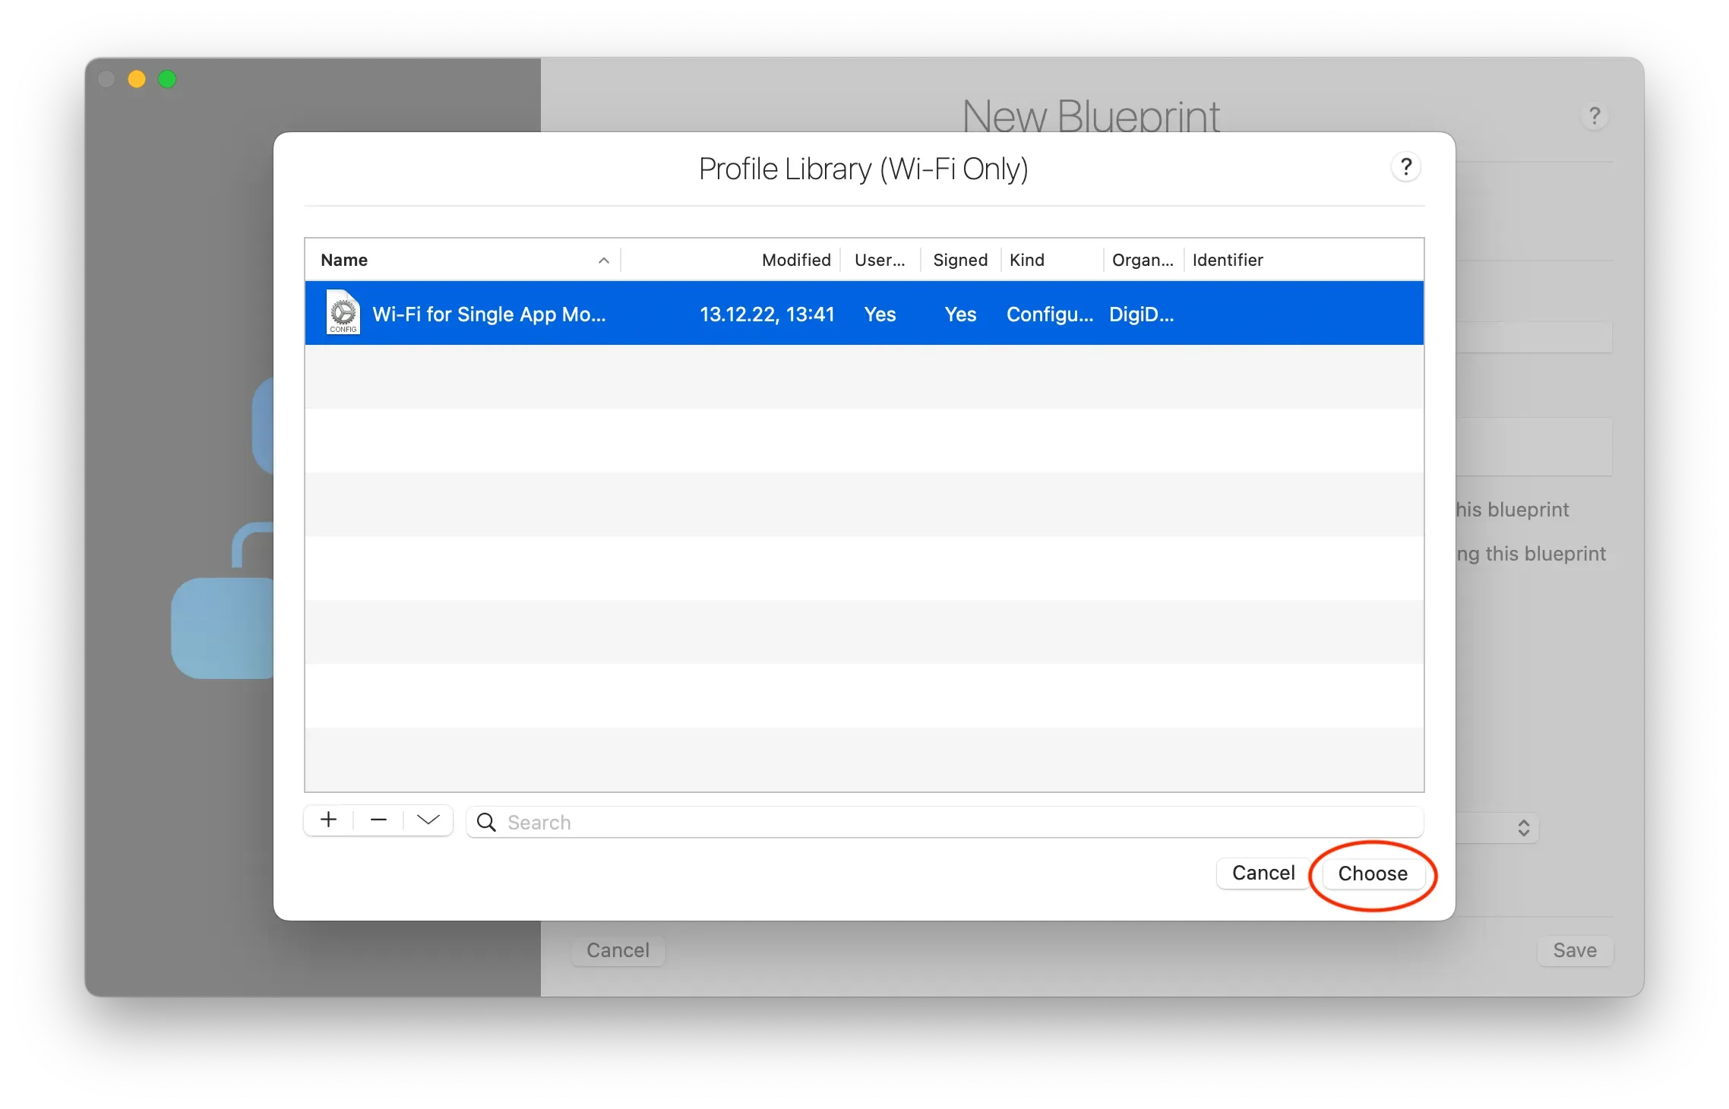Click the minus icon to remove profile

pyautogui.click(x=378, y=820)
